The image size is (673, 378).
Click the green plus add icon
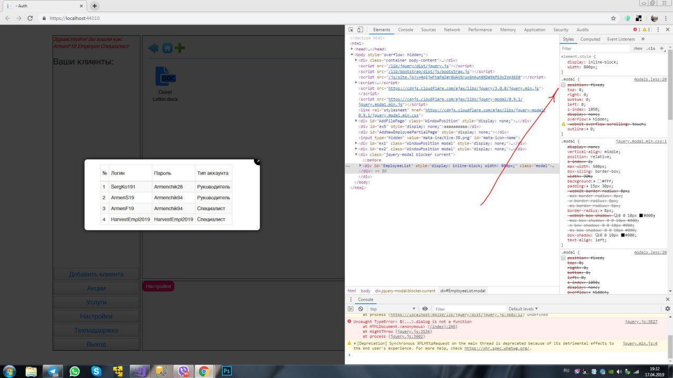tap(180, 48)
